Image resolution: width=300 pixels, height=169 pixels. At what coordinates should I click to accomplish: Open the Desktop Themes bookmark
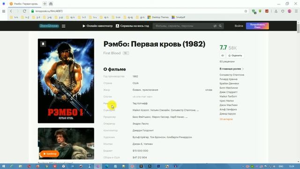point(158,17)
